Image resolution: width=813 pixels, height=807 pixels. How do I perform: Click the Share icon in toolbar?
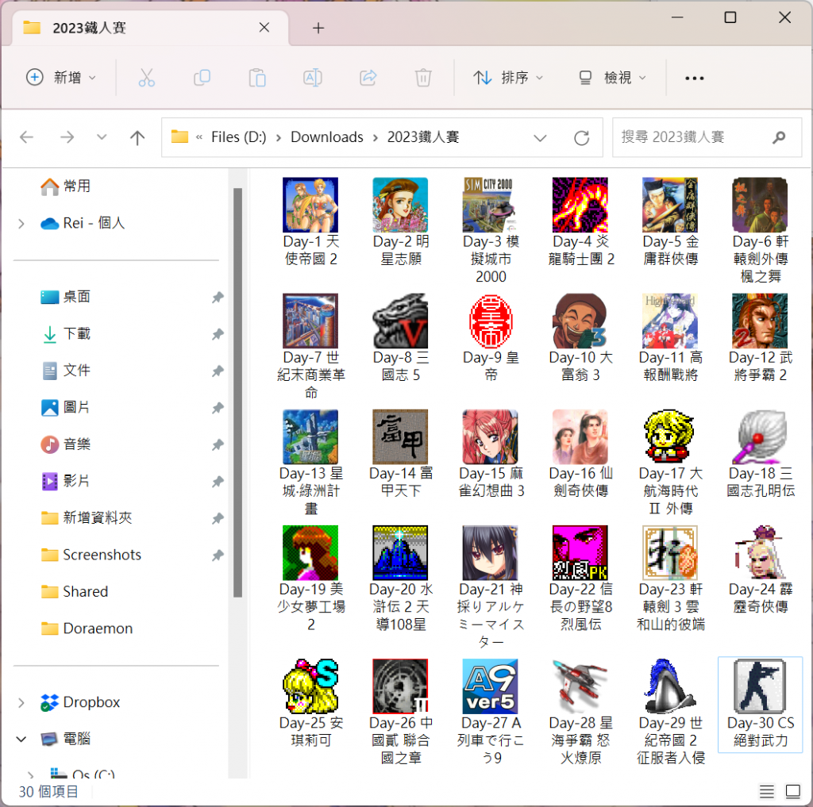pos(368,78)
